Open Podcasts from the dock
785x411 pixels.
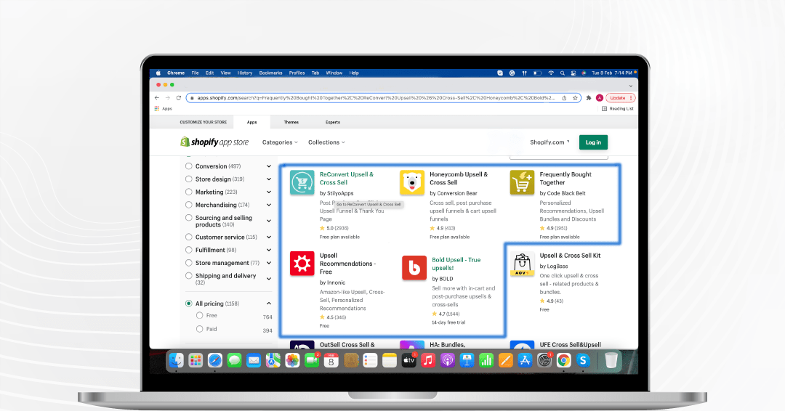click(448, 360)
